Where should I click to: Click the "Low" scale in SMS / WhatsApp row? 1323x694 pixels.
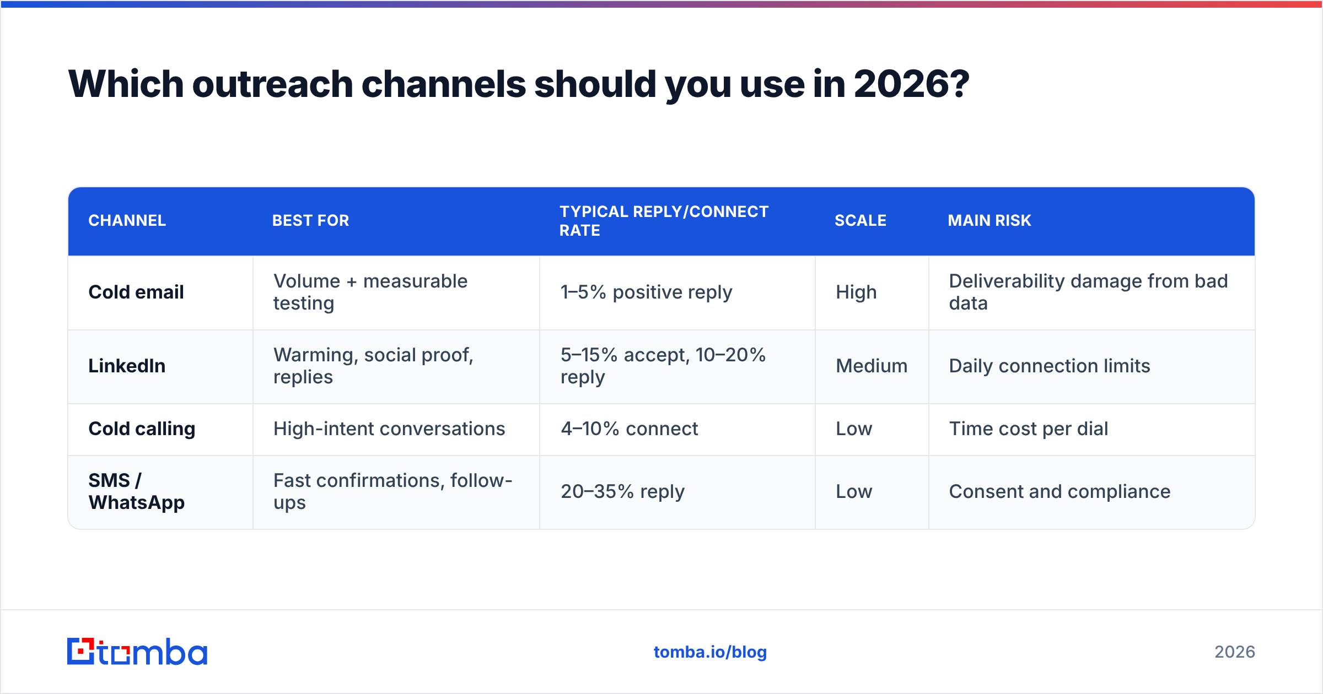pyautogui.click(x=854, y=491)
